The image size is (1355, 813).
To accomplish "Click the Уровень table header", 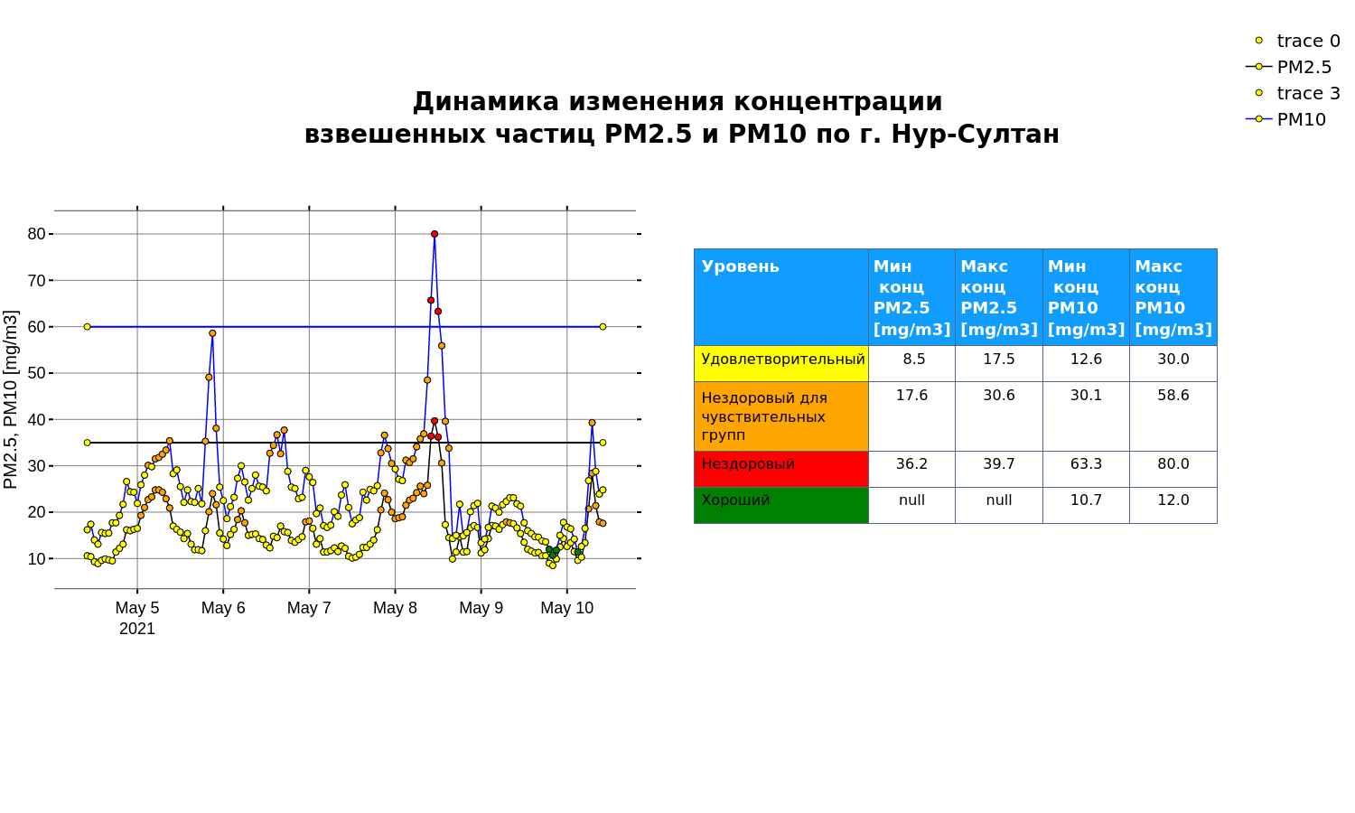I will (781, 297).
